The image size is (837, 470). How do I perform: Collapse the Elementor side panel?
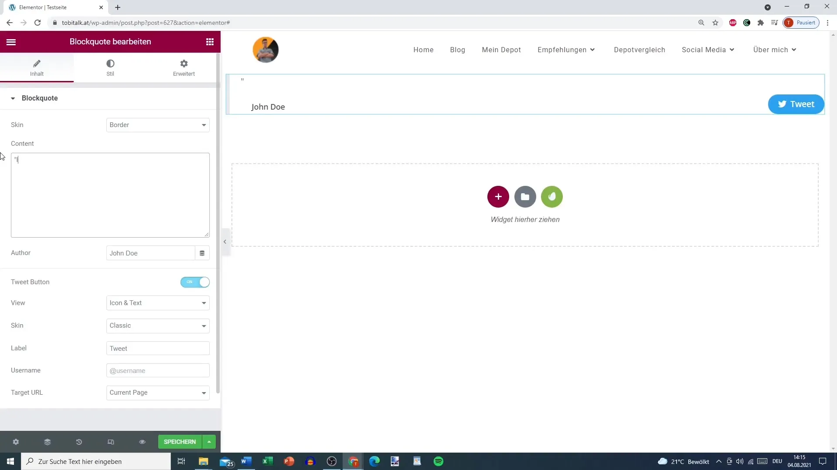click(x=225, y=242)
